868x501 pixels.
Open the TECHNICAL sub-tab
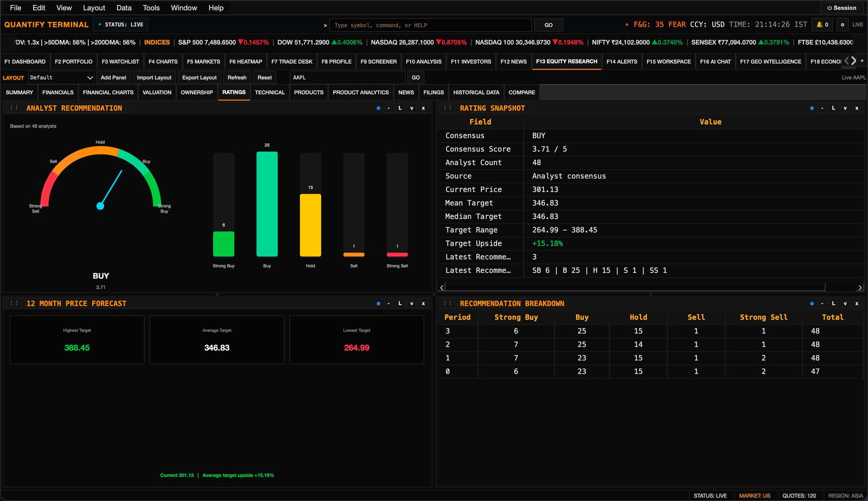pos(270,92)
